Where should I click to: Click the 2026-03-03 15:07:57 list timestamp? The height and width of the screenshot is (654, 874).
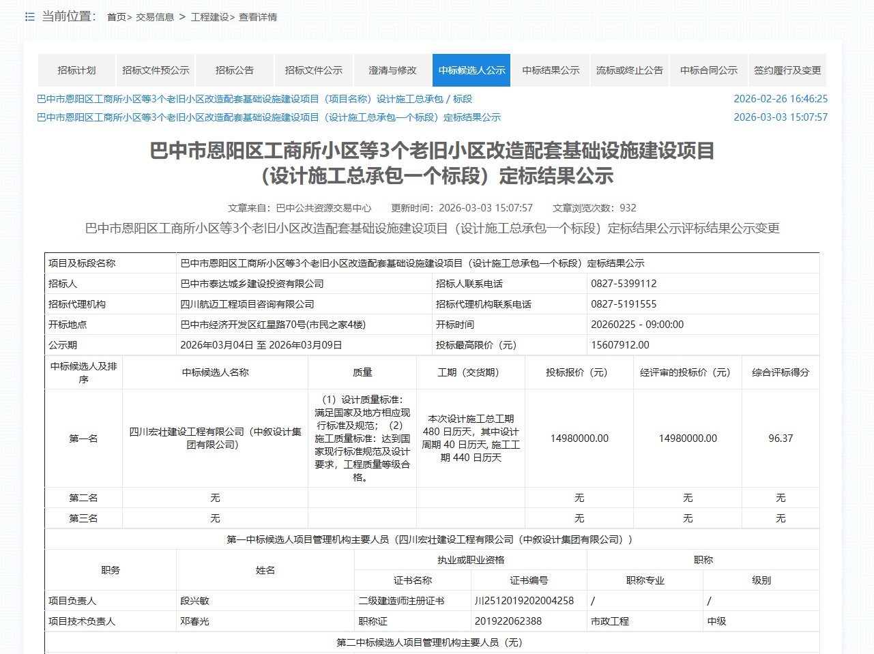(x=781, y=117)
